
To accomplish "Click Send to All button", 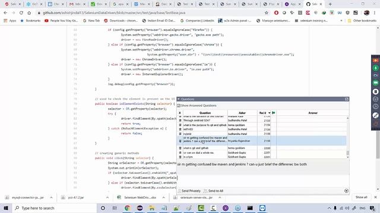I will coord(214,191).
